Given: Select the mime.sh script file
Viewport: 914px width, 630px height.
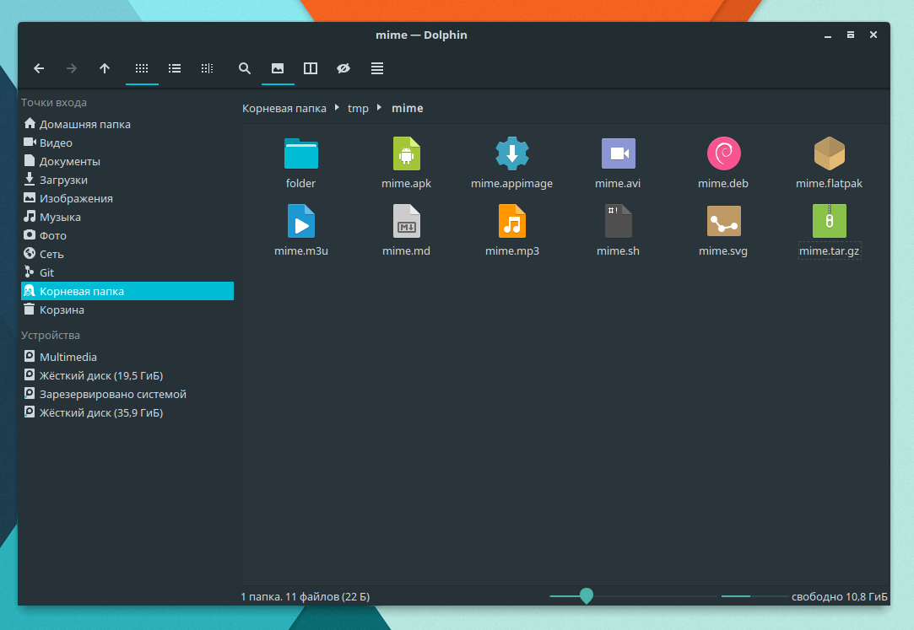Looking at the screenshot, I should [x=618, y=221].
